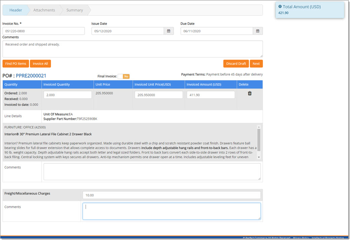Open the Summary tab
351x241 pixels.
pyautogui.click(x=74, y=10)
